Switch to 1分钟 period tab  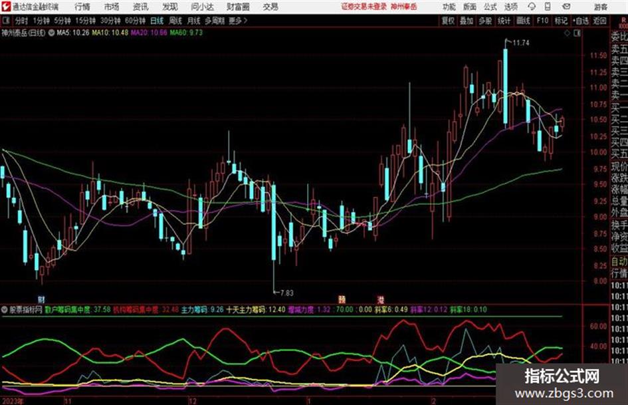click(41, 21)
